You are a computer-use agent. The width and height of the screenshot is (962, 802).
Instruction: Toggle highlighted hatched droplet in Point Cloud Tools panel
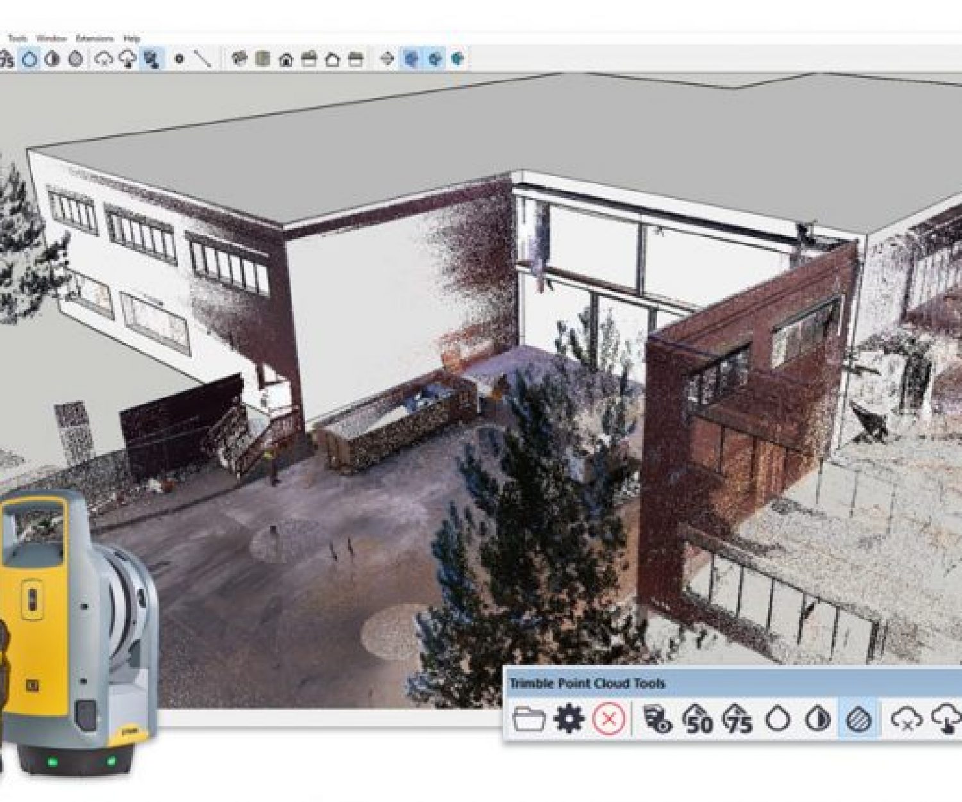pos(858,720)
